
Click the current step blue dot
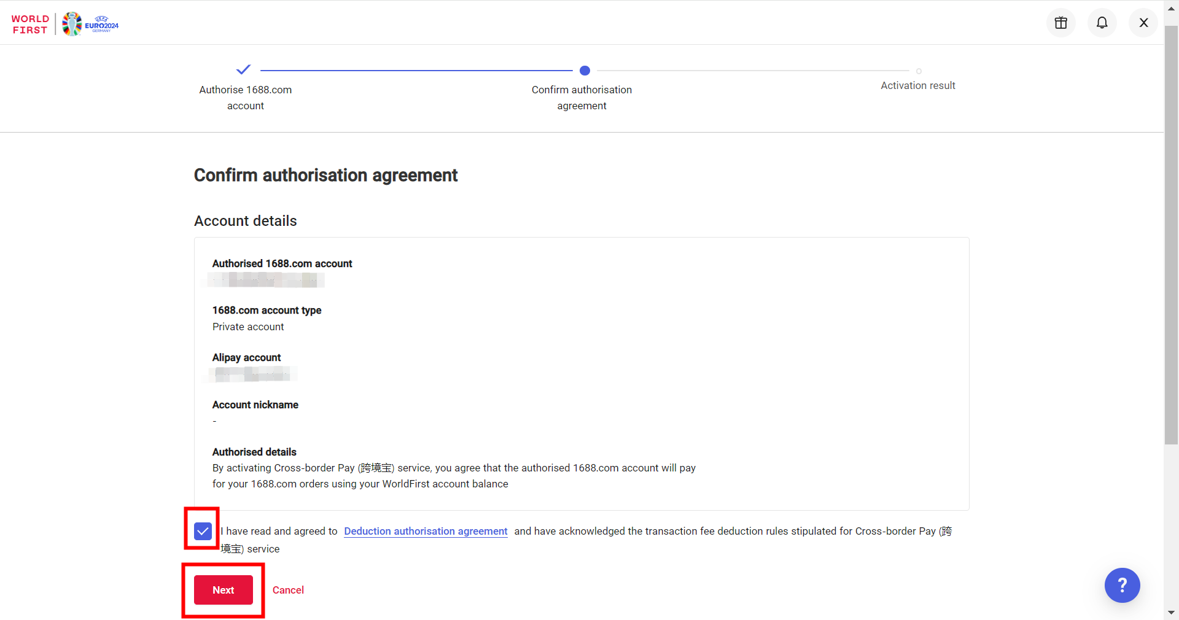click(585, 71)
